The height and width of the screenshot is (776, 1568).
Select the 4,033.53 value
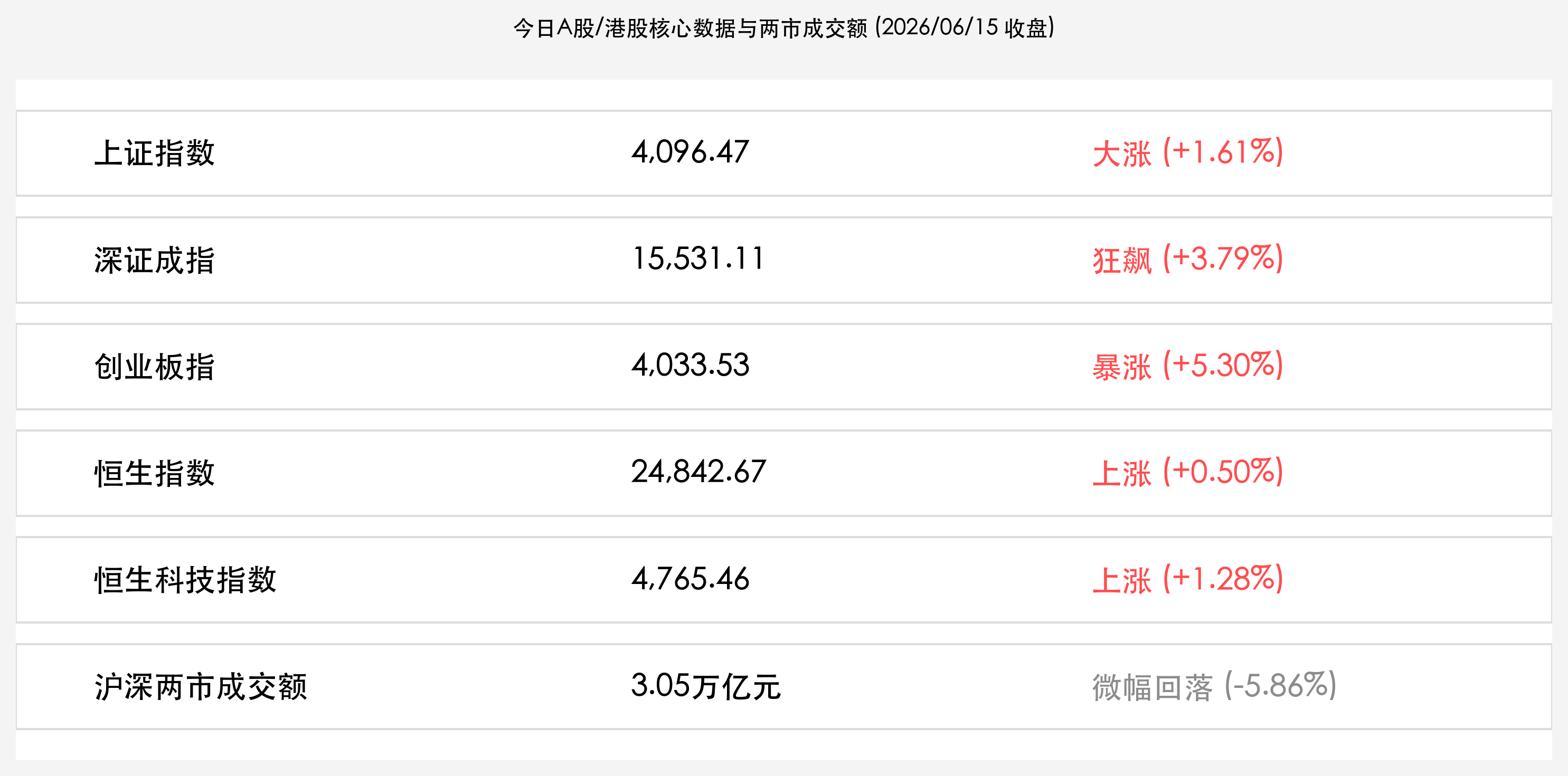click(x=689, y=366)
